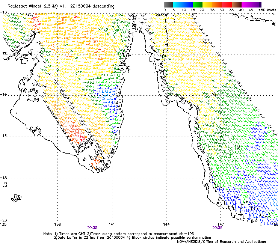Viewport: 278px width, 244px height.
Task: Click the '135' longitude axis label
Action: point(3,224)
